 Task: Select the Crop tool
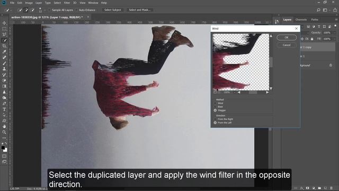coord(4,46)
